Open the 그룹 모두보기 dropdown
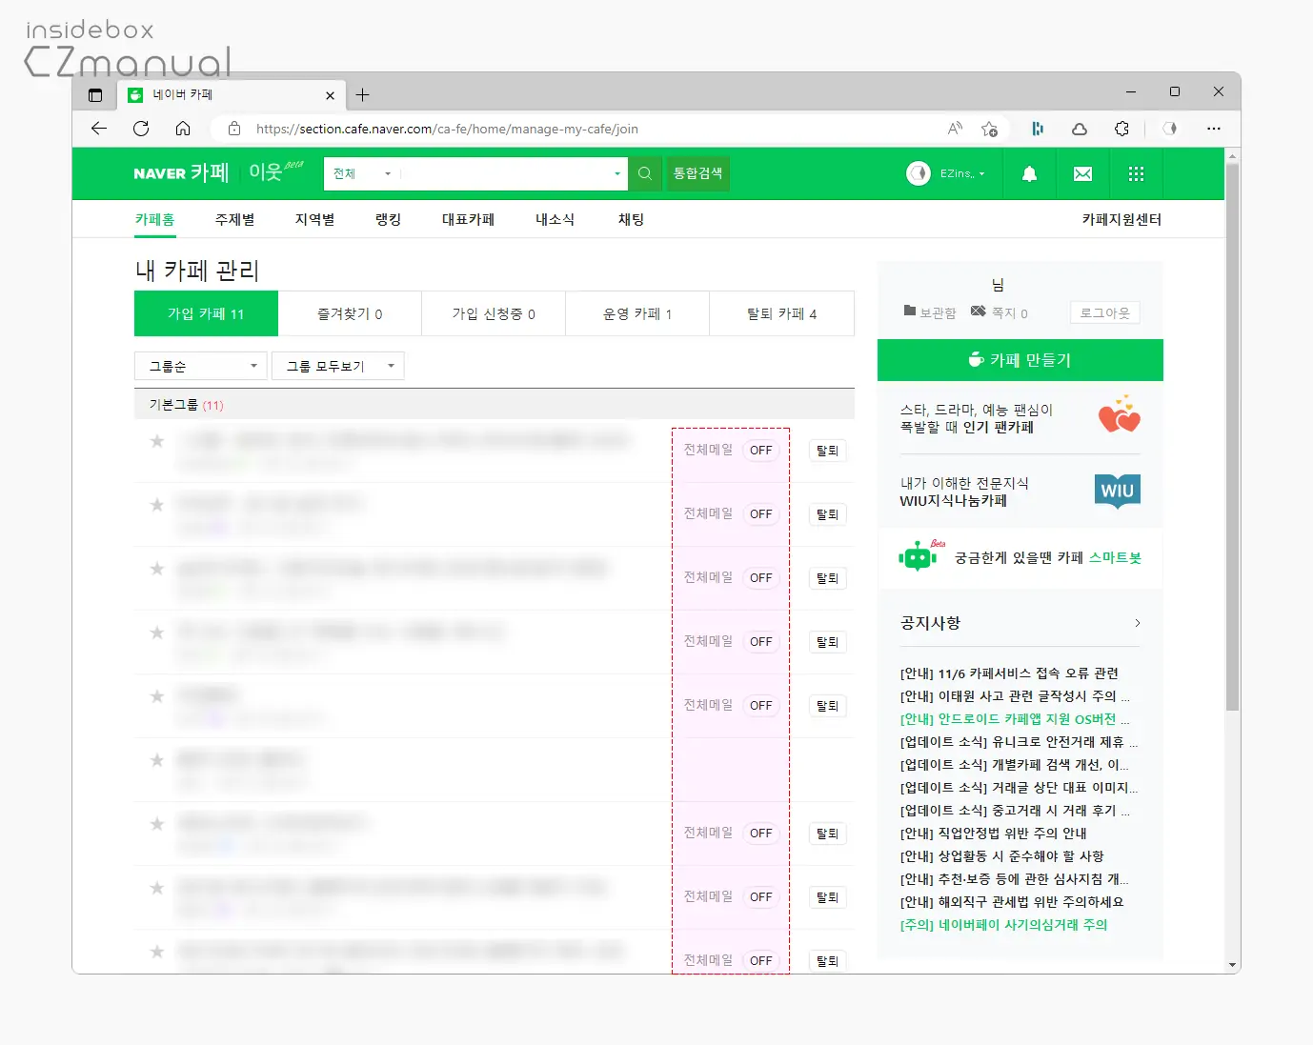Image resolution: width=1313 pixels, height=1045 pixels. (x=338, y=365)
